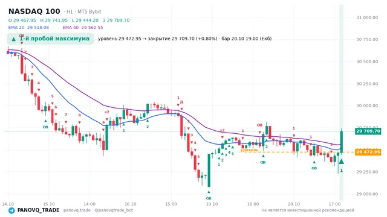Click the 16:00 time axis label
This screenshot has height=217, width=387.
[253, 204]
